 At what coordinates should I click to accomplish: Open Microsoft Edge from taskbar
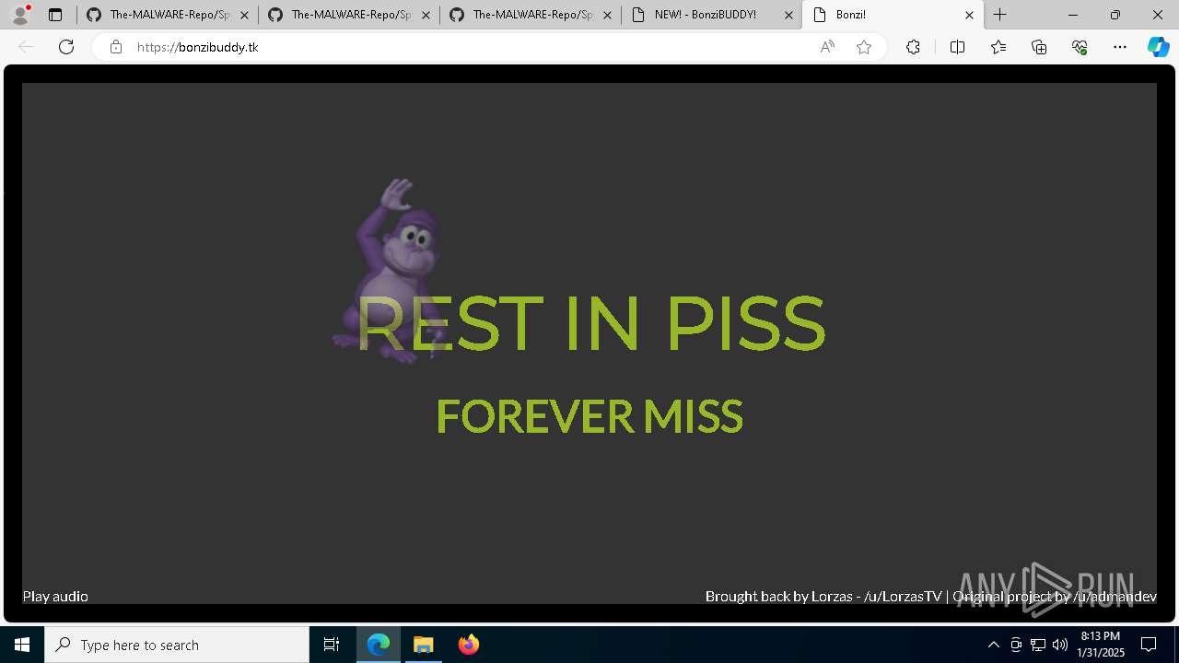(x=379, y=645)
